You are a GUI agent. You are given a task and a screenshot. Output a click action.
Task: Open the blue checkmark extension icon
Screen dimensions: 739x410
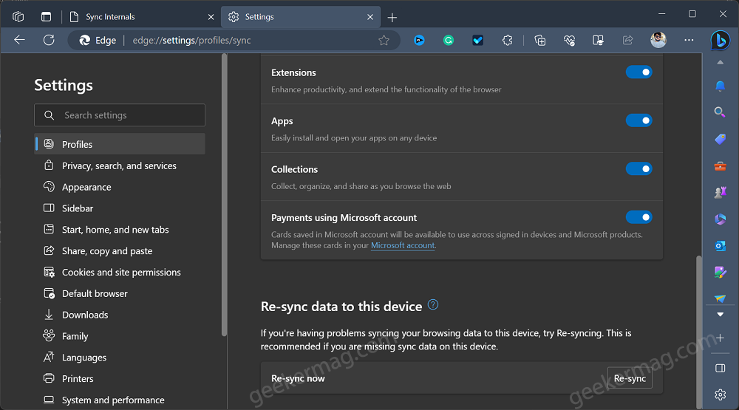(478, 41)
